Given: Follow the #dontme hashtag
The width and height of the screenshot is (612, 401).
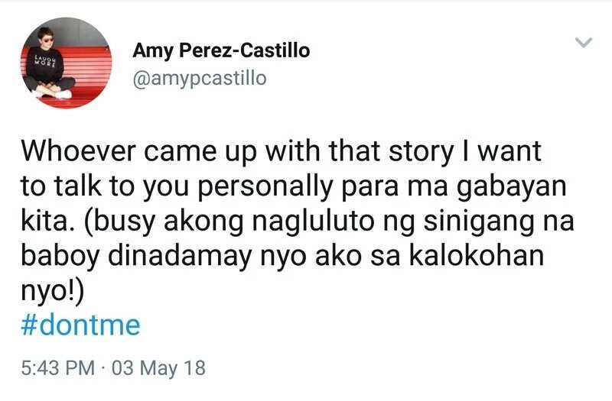Looking at the screenshot, I should click(80, 325).
